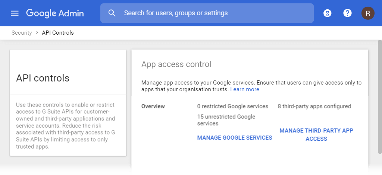Open the R account avatar
This screenshot has height=175, width=382.
(368, 13)
